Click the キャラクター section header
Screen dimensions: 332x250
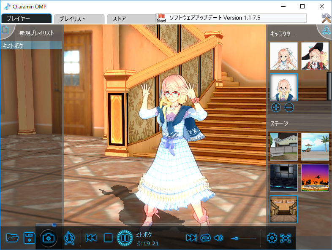click(x=282, y=34)
